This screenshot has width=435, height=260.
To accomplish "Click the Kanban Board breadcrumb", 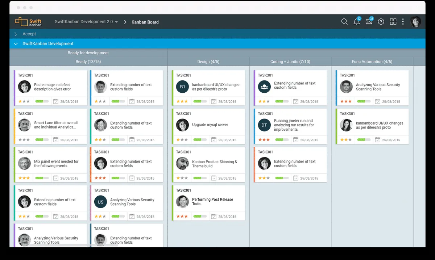I will coord(145,22).
